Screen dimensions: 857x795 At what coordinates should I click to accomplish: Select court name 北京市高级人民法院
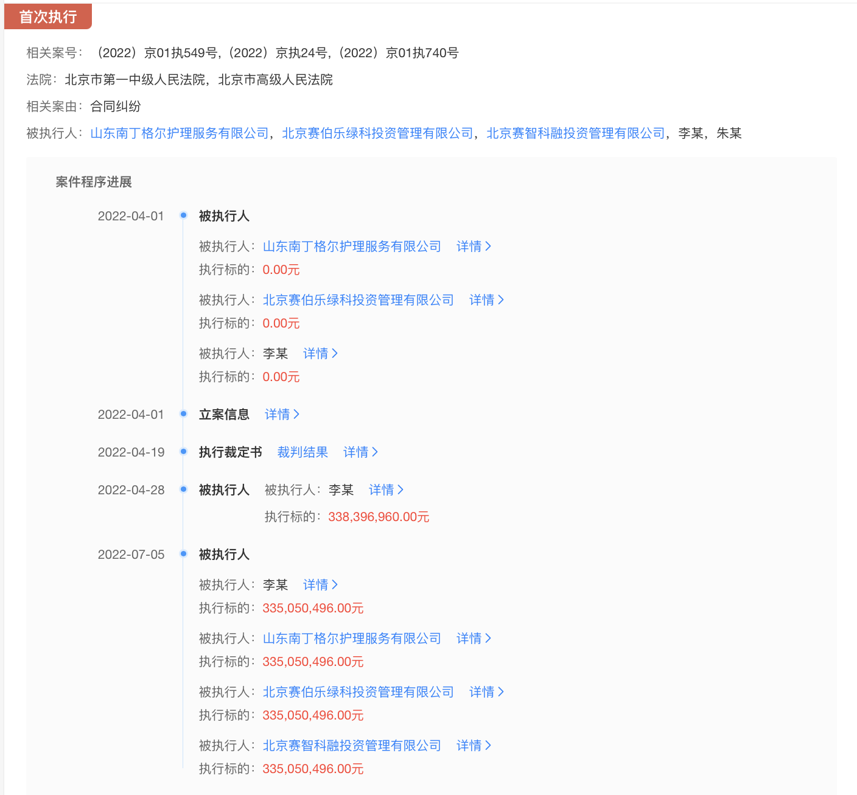pos(276,80)
